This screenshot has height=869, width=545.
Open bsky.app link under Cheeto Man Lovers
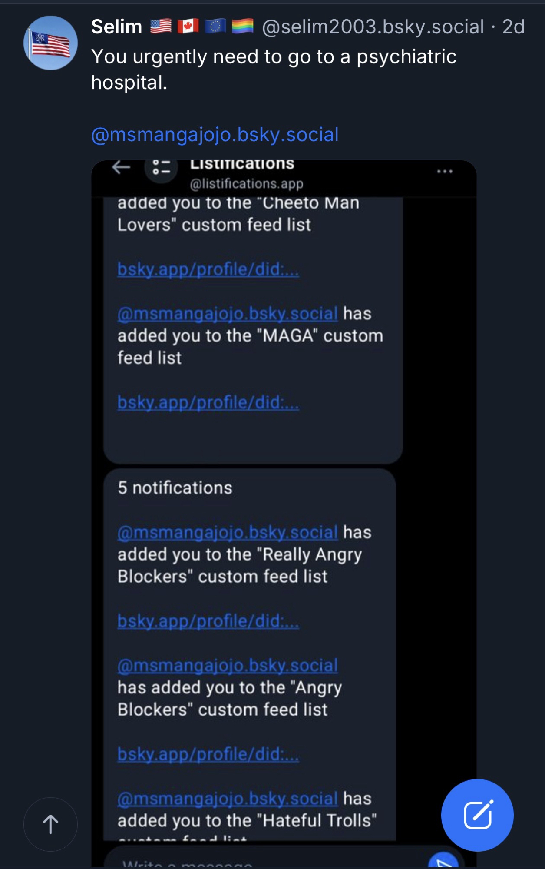[x=208, y=269]
